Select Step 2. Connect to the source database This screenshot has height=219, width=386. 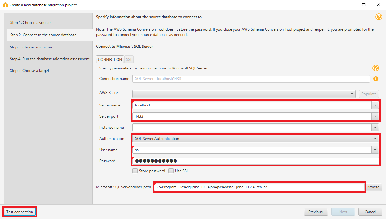coord(43,35)
